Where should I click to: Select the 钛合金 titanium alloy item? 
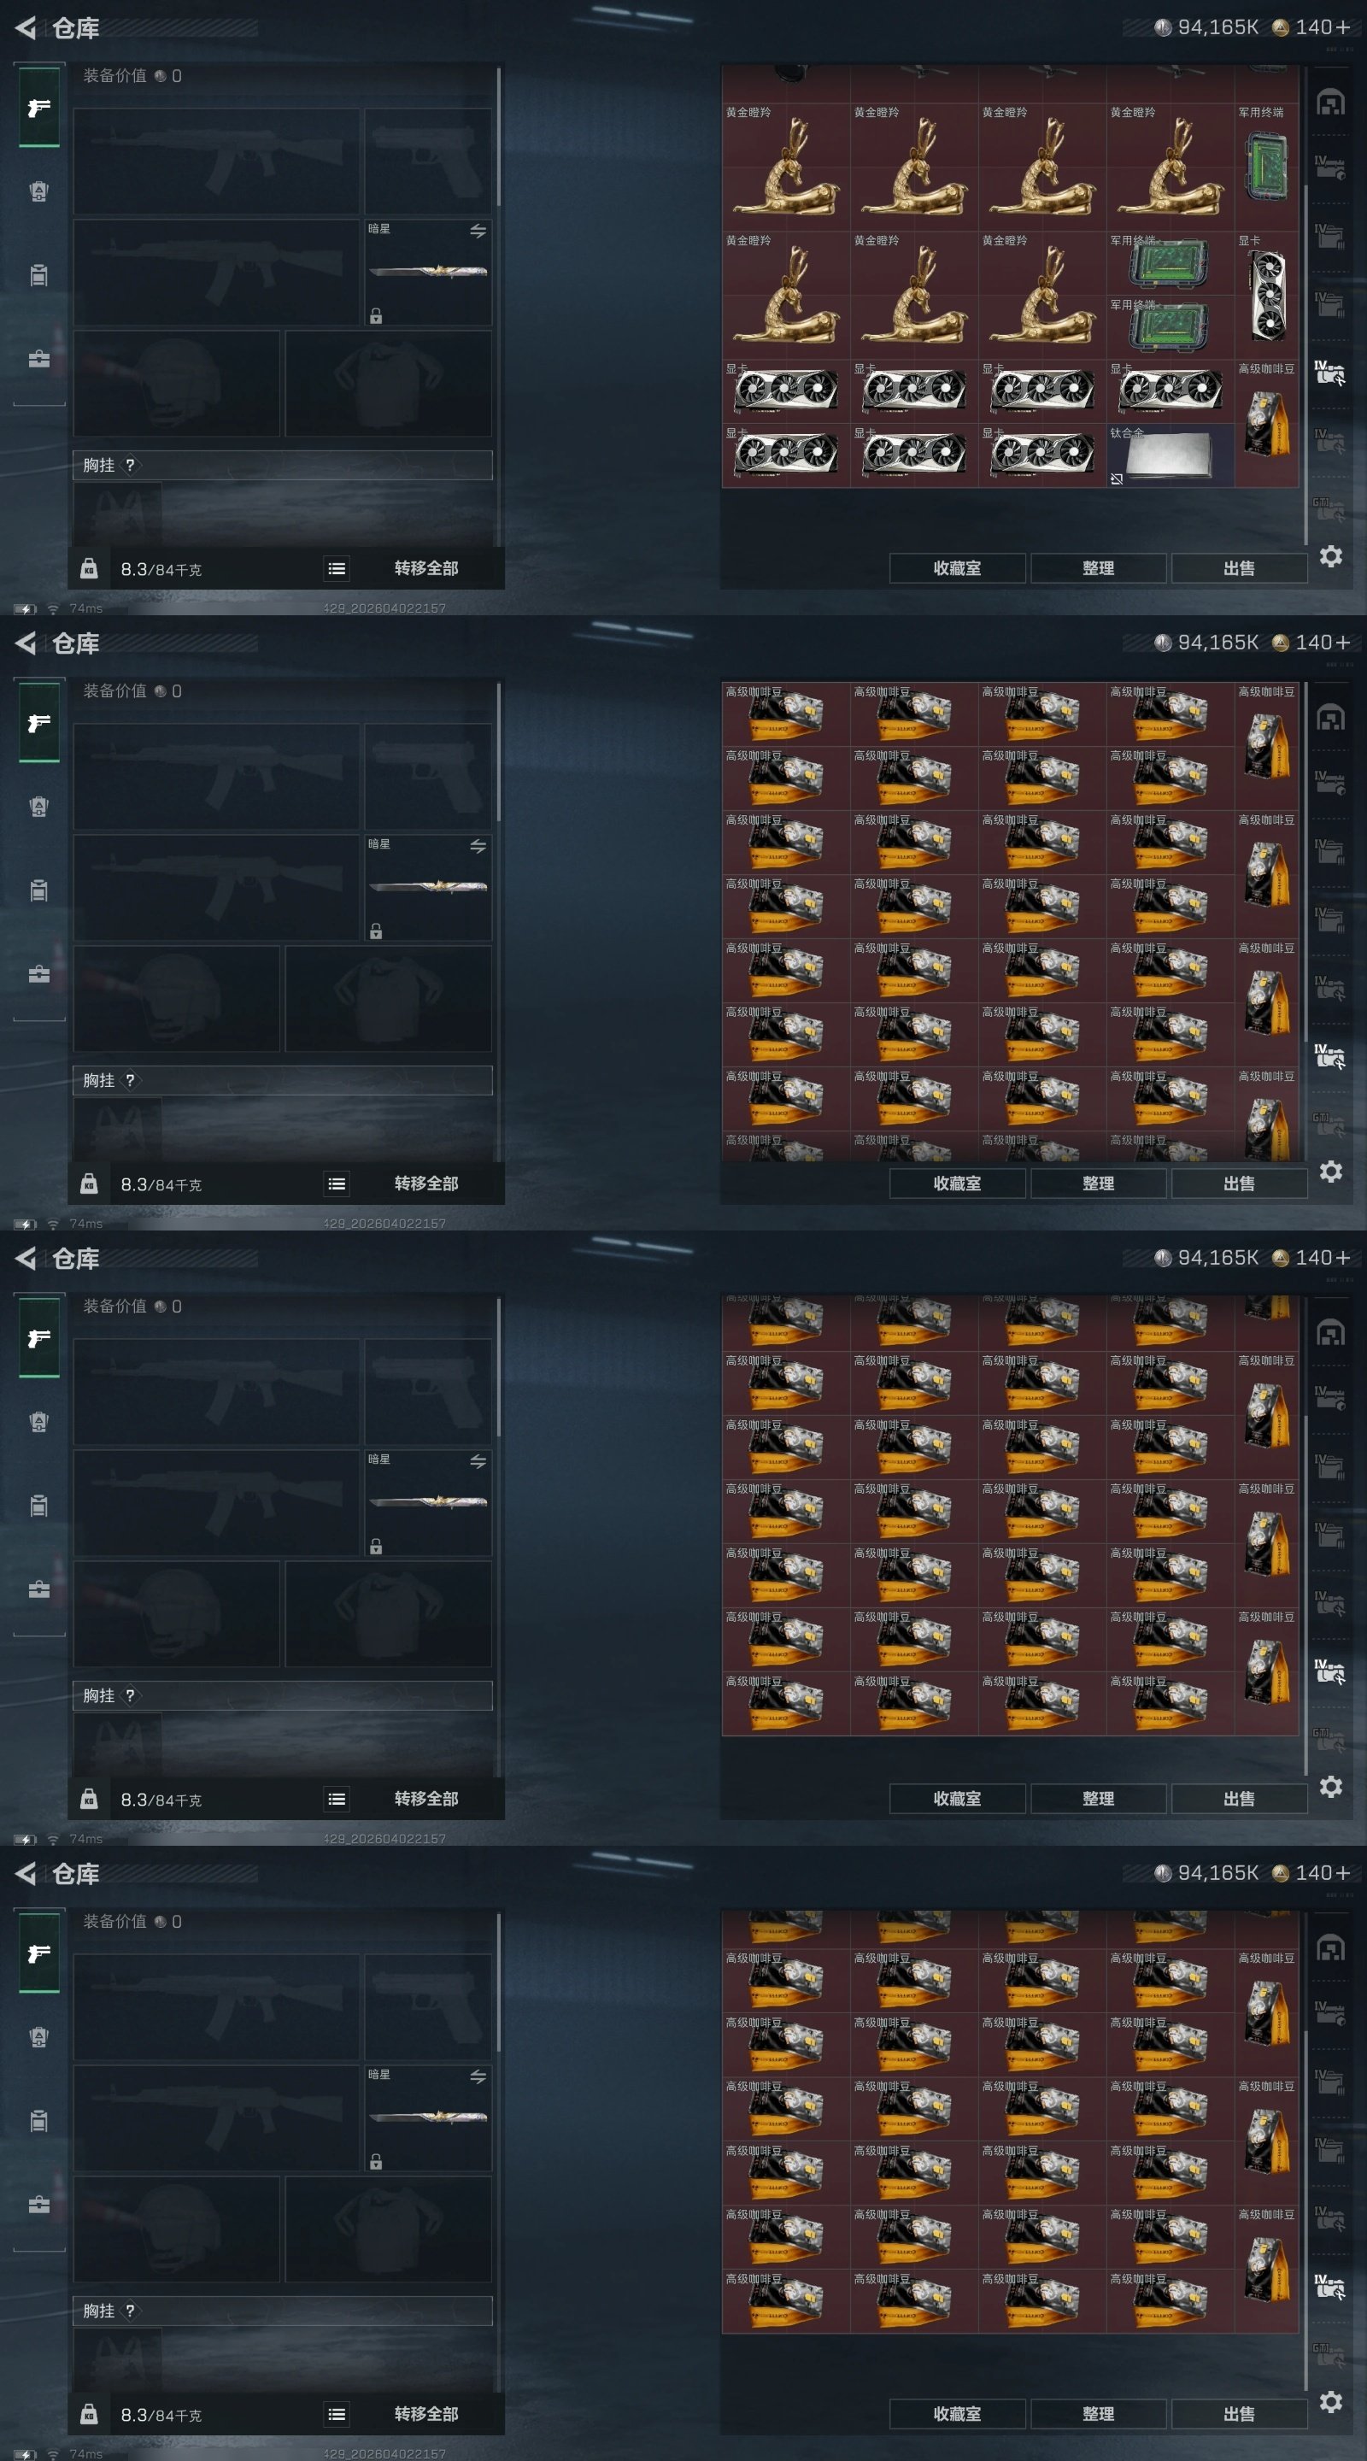pos(1170,455)
